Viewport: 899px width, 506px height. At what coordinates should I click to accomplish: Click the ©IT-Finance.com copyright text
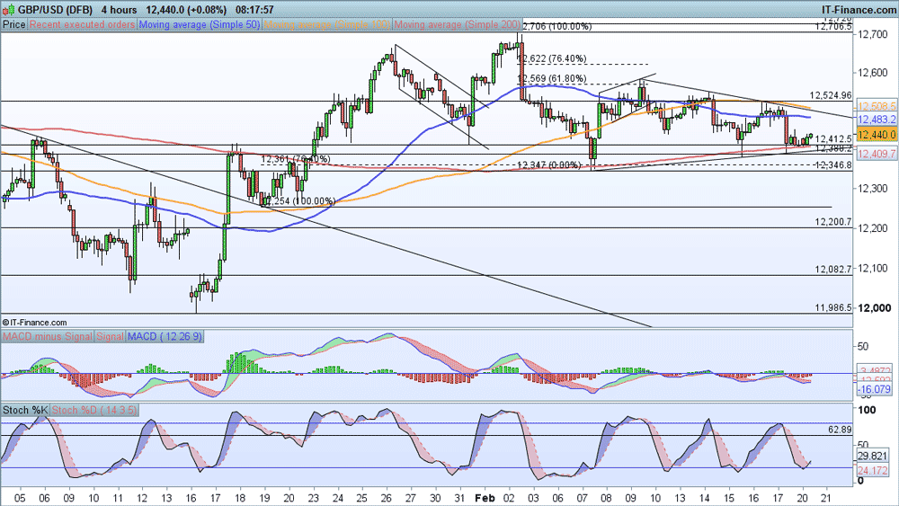[x=34, y=323]
